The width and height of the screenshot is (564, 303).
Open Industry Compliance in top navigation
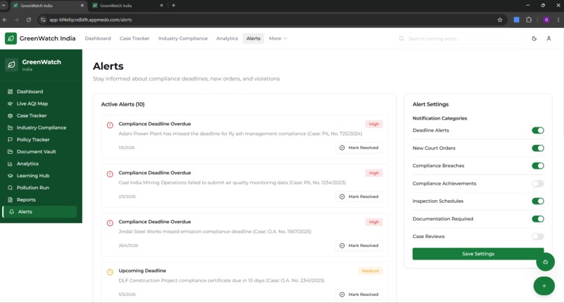pyautogui.click(x=183, y=38)
